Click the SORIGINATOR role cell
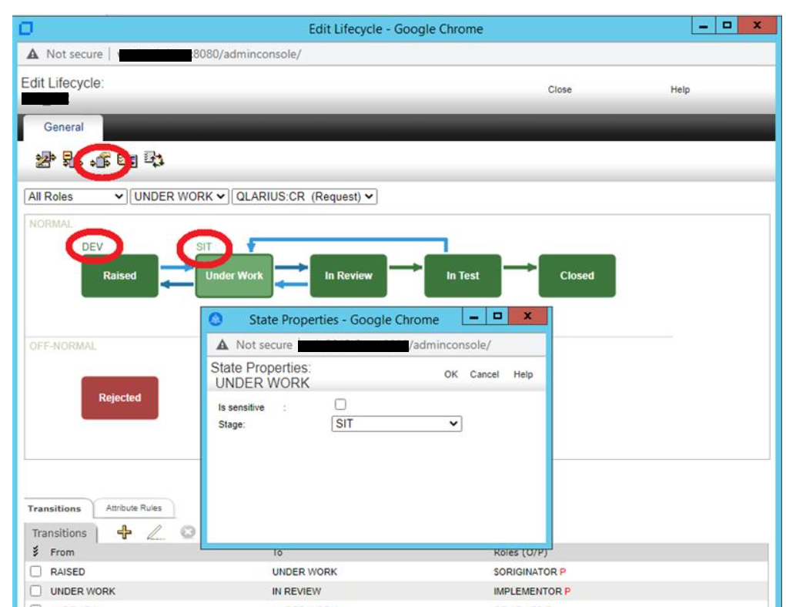Viewport: 786px width, 607px height. click(530, 572)
